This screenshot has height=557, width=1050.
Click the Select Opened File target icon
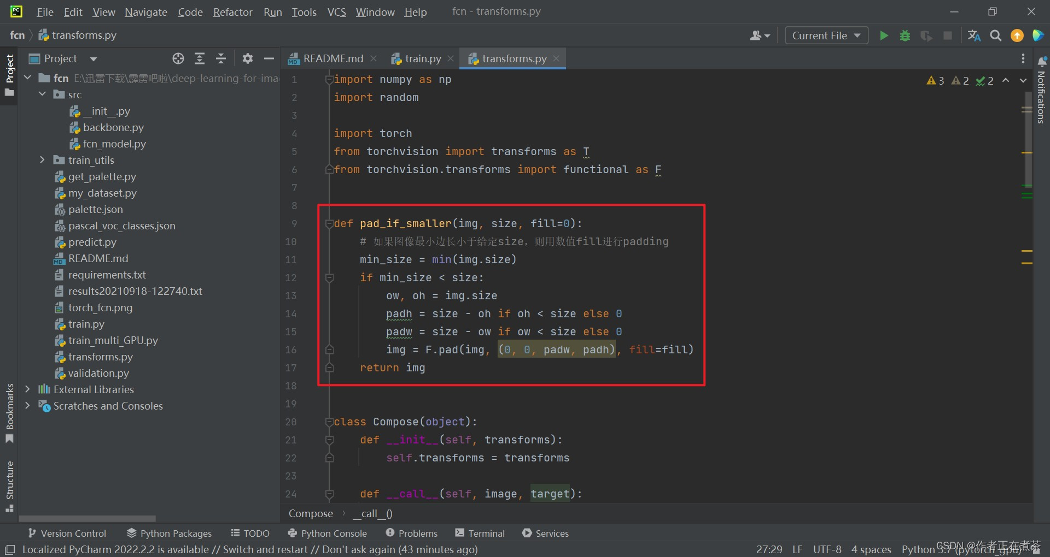pos(178,58)
